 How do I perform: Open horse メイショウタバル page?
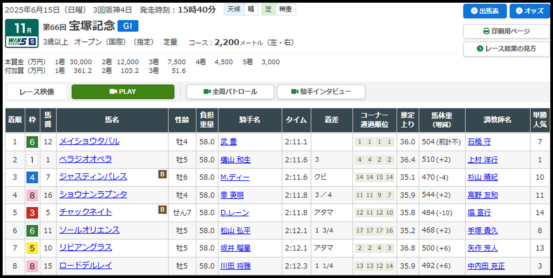pyautogui.click(x=89, y=141)
